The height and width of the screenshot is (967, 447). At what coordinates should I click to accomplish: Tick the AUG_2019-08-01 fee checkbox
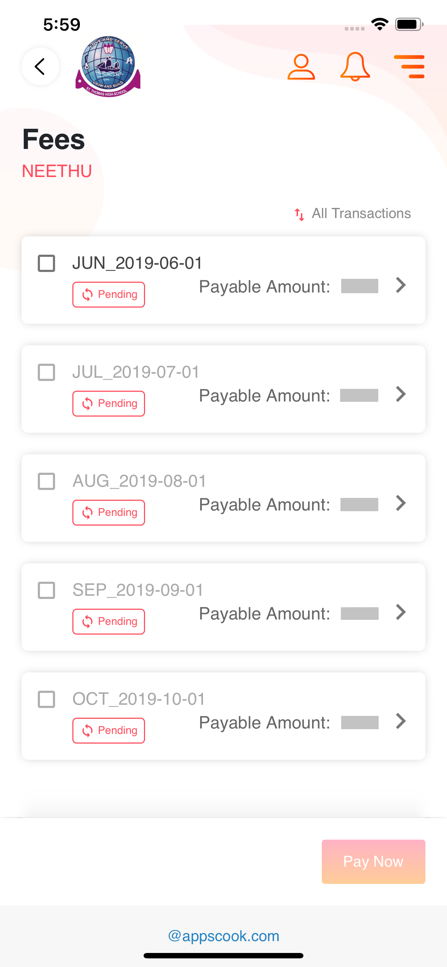click(46, 481)
